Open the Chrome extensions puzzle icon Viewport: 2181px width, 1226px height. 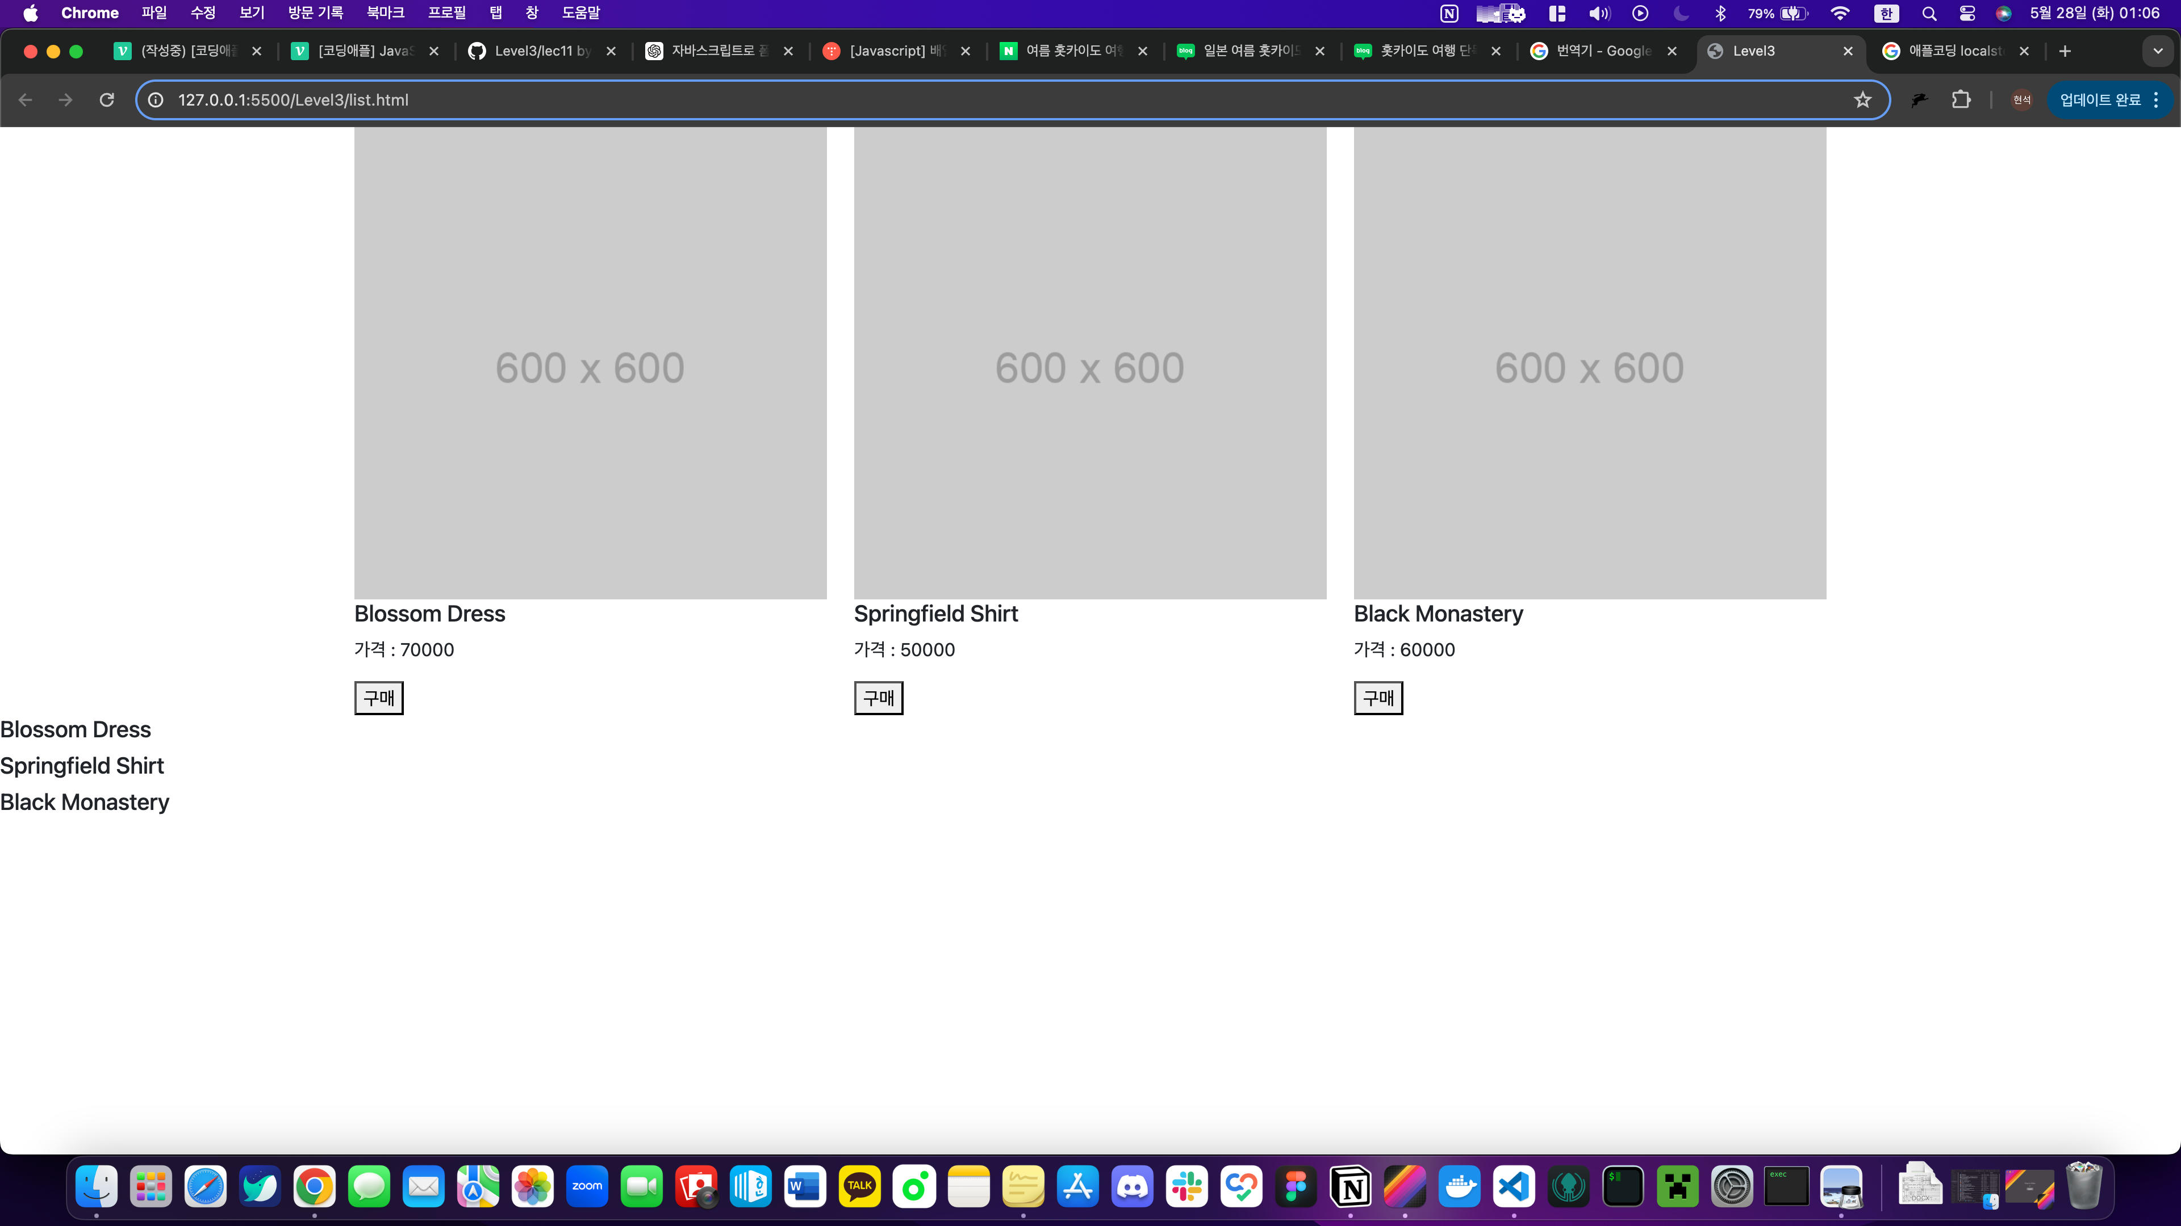[x=1961, y=100]
